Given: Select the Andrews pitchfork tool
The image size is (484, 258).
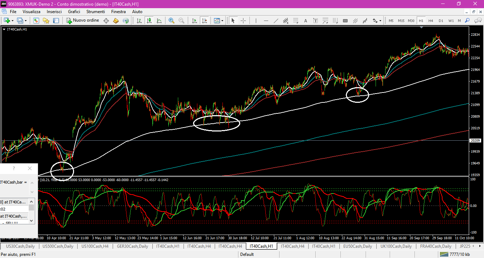Looking at the screenshot, I should [x=365, y=21].
